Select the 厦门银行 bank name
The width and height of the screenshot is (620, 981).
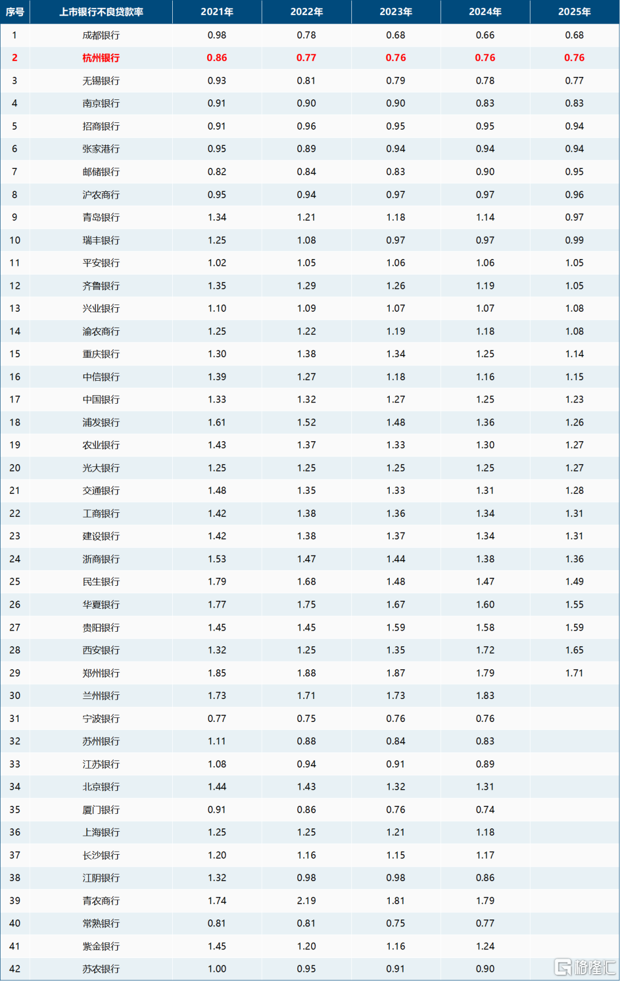pos(101,810)
